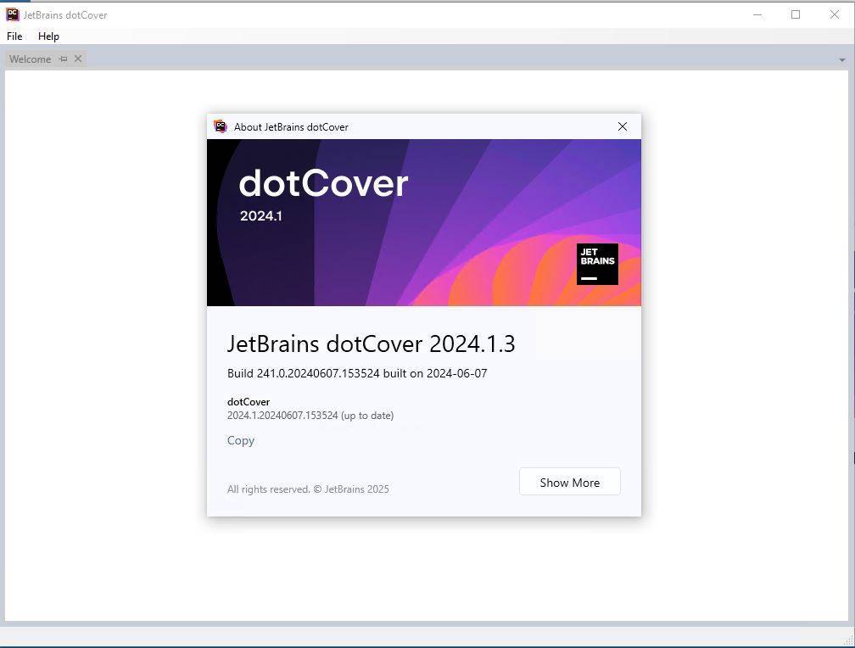
Task: Click the dotCover app icon in main title bar
Action: coord(13,14)
